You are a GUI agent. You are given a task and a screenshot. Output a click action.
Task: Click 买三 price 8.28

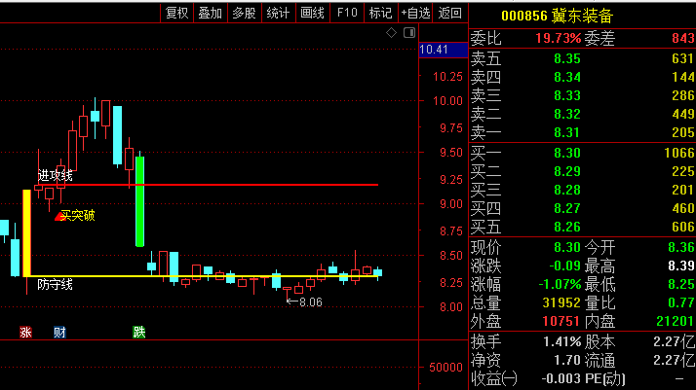click(x=567, y=190)
